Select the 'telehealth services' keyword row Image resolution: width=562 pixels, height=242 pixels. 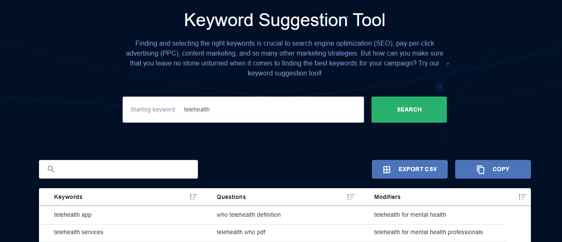pos(79,232)
